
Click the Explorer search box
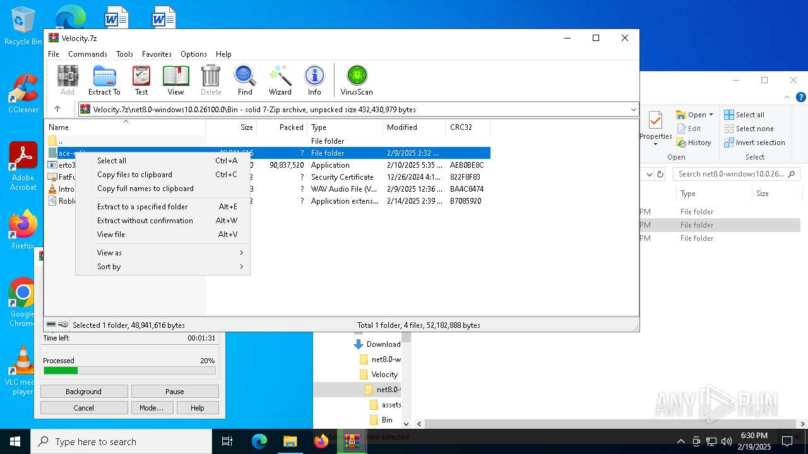[x=737, y=174]
